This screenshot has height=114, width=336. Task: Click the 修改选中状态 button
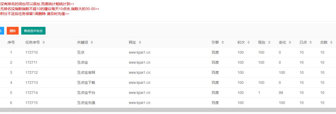33,31
